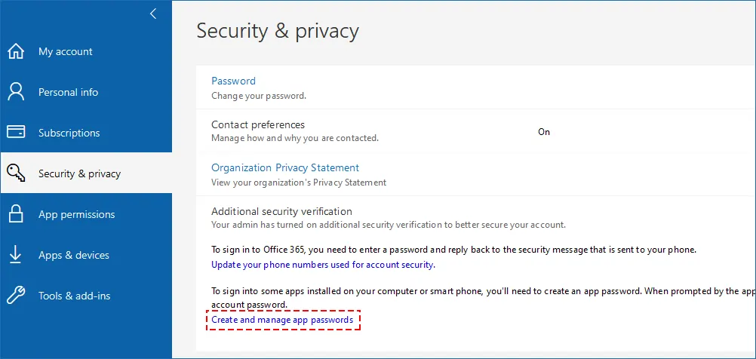
Task: Click the card icon for Subscriptions
Action: click(x=16, y=132)
